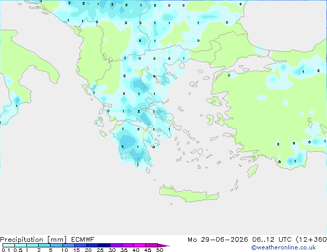Click the '50' legend scale label

[x=160, y=250]
